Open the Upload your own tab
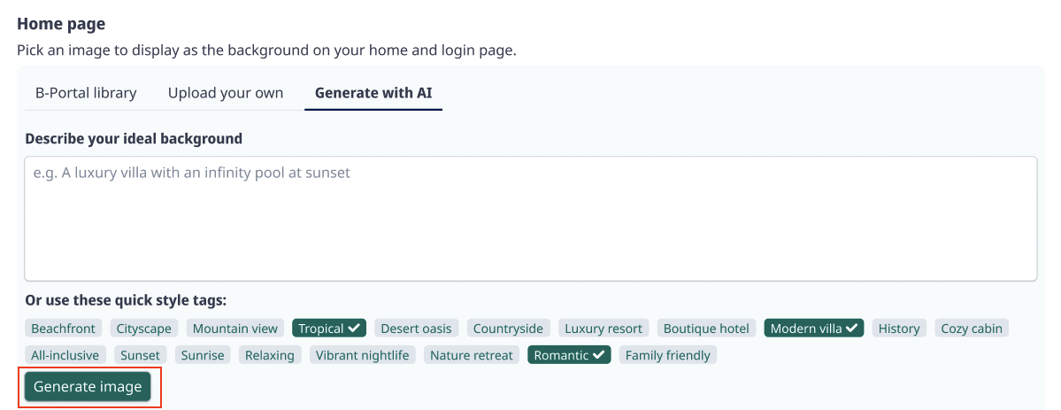The width and height of the screenshot is (1061, 410). click(226, 93)
